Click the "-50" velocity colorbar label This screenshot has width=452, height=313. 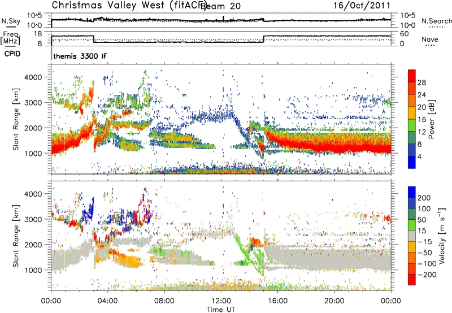point(425,253)
